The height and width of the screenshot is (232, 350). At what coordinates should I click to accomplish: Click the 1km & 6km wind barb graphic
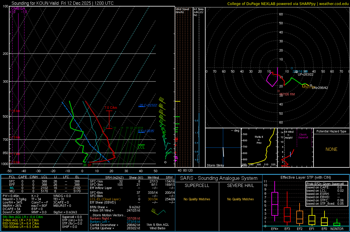158,212
